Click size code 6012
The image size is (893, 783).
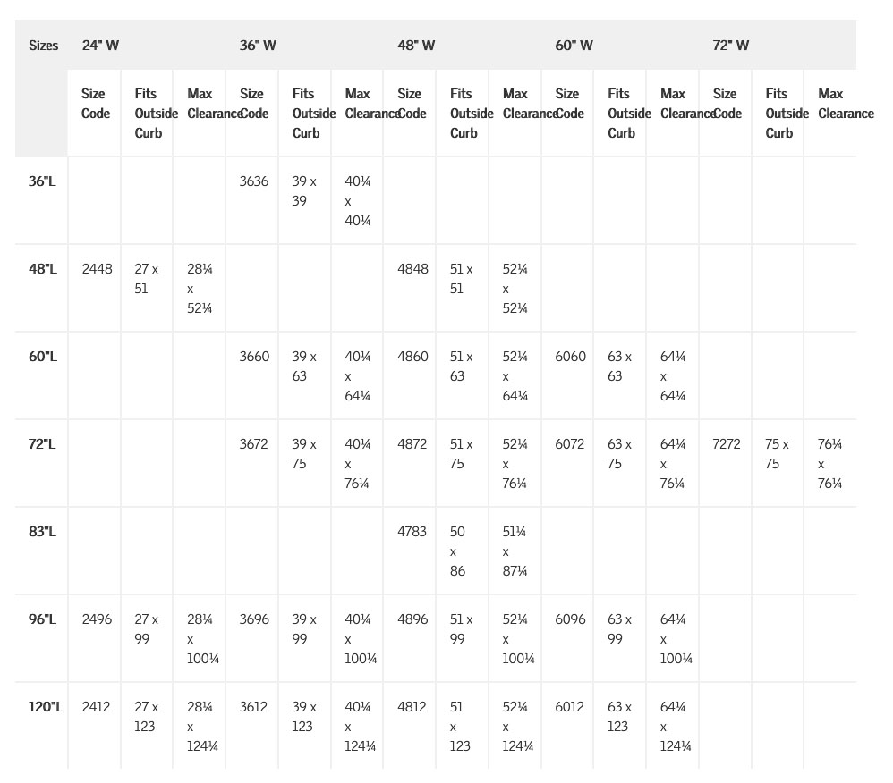569,707
